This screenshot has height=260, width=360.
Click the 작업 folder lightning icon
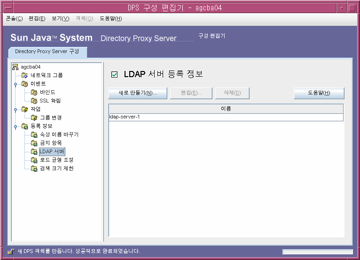point(24,110)
